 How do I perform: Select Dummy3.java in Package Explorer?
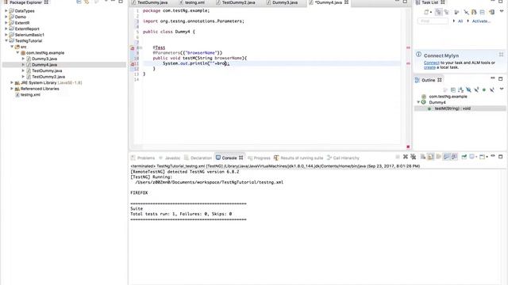tap(44, 59)
